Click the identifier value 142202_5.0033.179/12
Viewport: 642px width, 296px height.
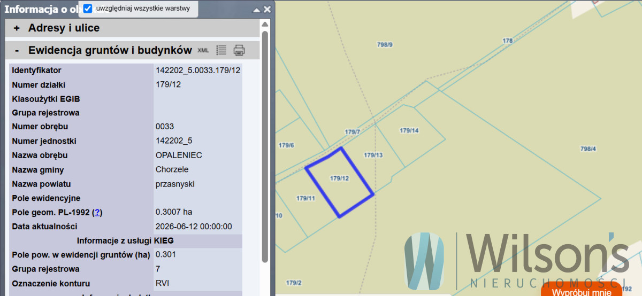[x=198, y=71]
